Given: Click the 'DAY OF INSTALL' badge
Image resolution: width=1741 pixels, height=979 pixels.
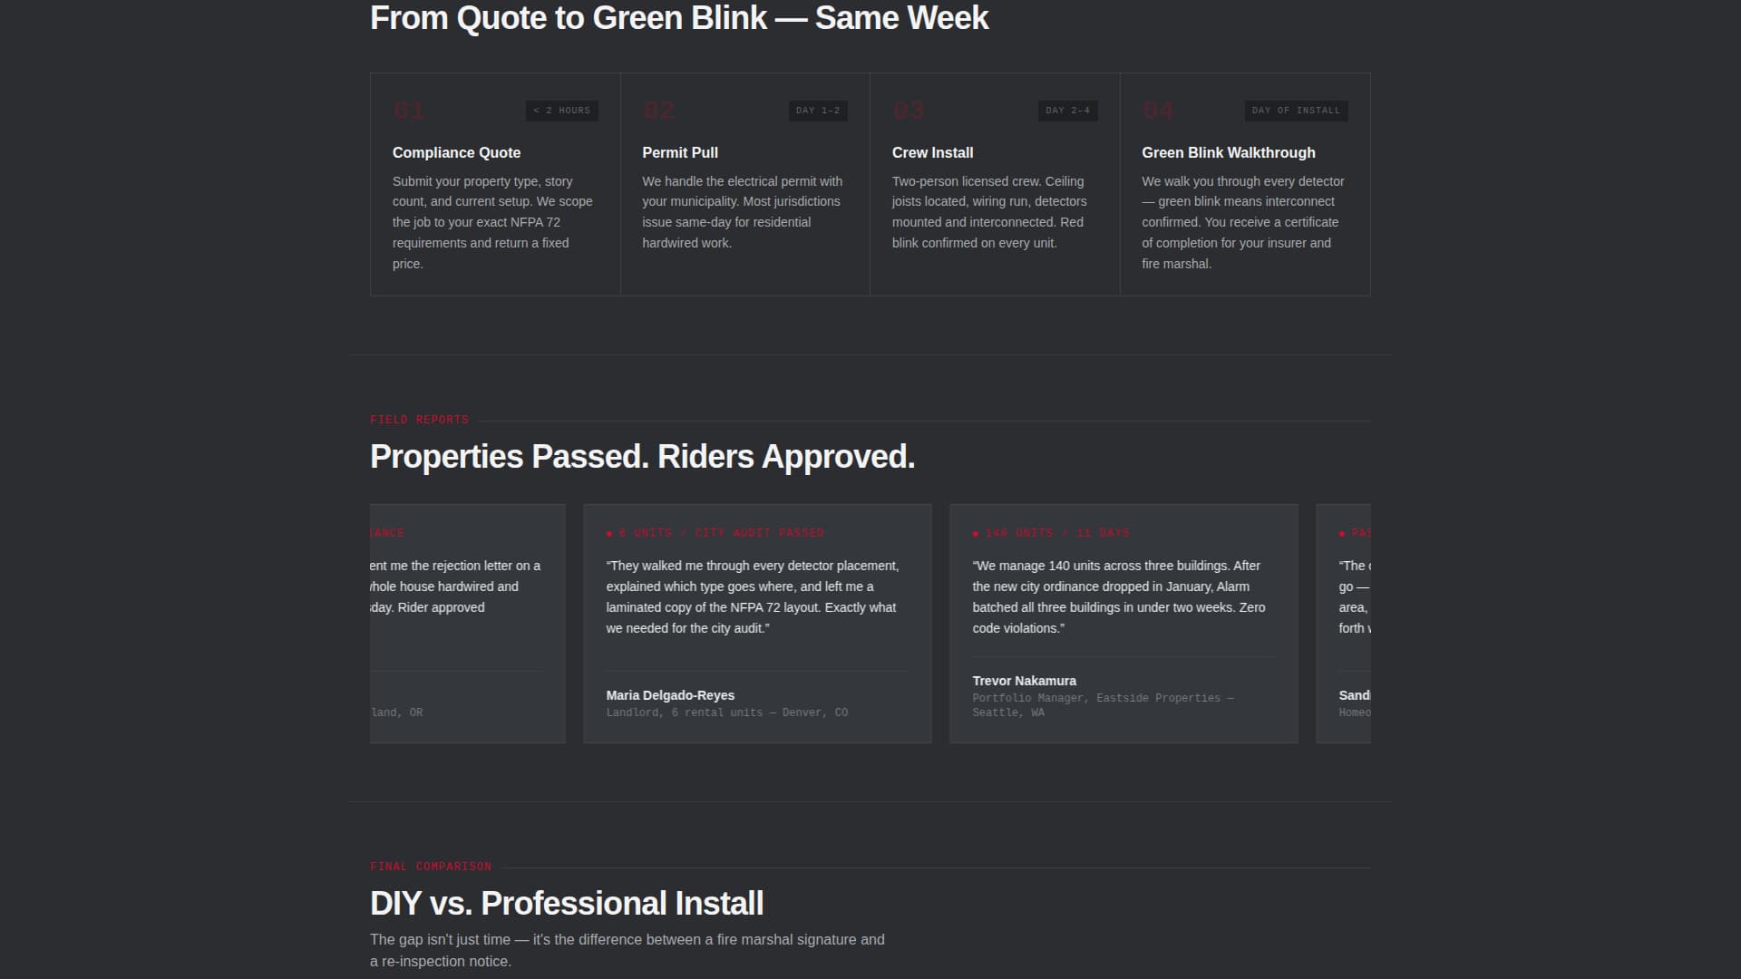Looking at the screenshot, I should pos(1296,111).
